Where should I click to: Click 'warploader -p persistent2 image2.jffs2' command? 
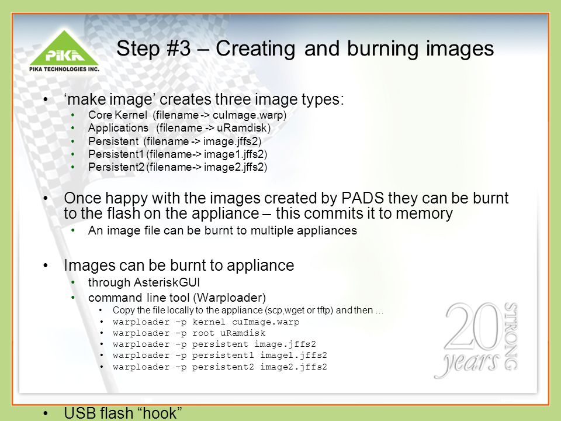click(220, 367)
